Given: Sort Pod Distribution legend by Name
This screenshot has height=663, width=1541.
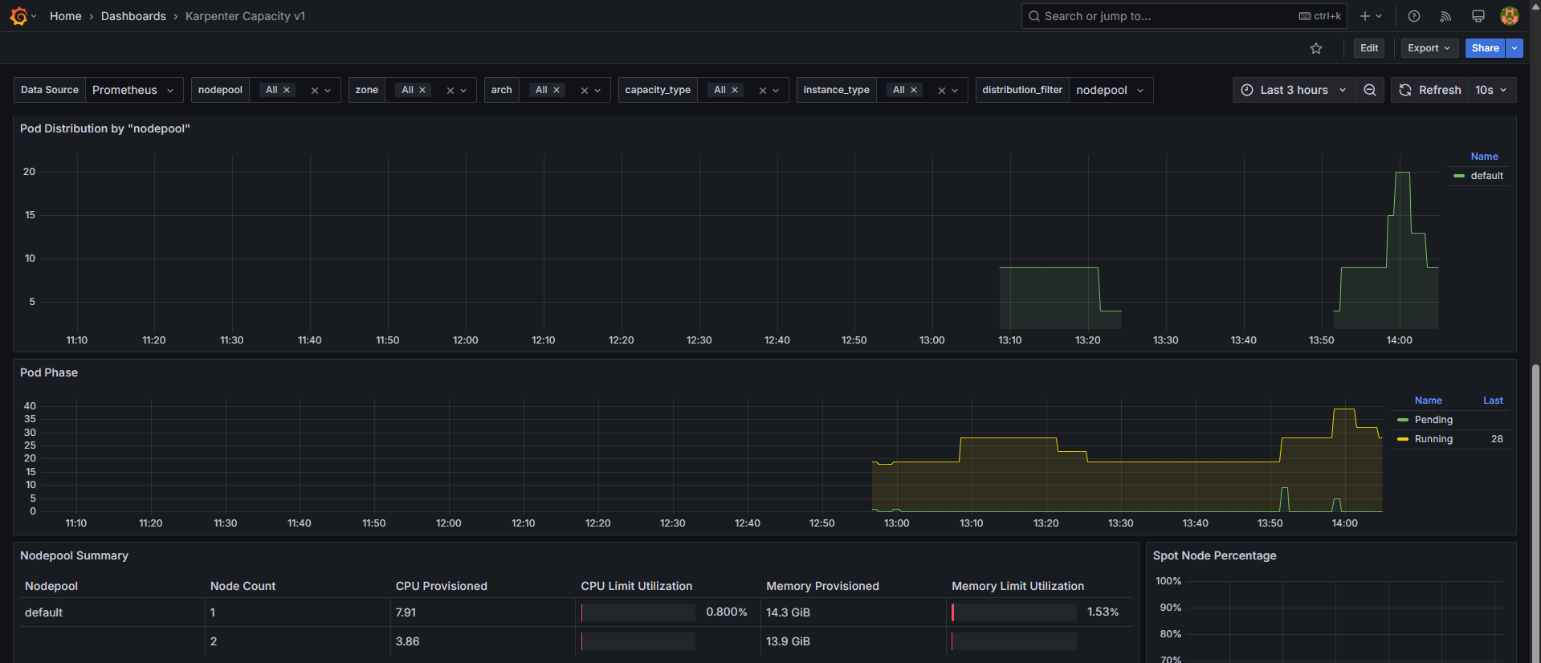Looking at the screenshot, I should [x=1484, y=157].
